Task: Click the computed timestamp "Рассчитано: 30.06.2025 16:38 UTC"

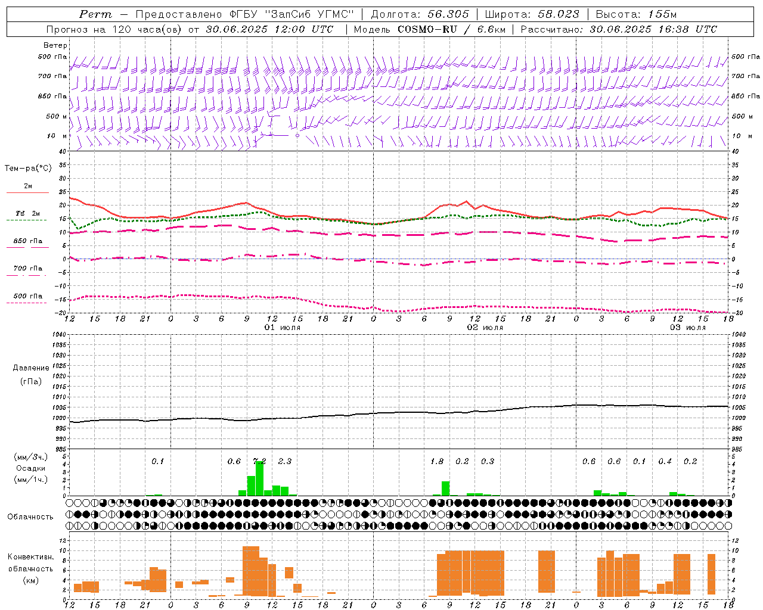Action: (x=619, y=29)
